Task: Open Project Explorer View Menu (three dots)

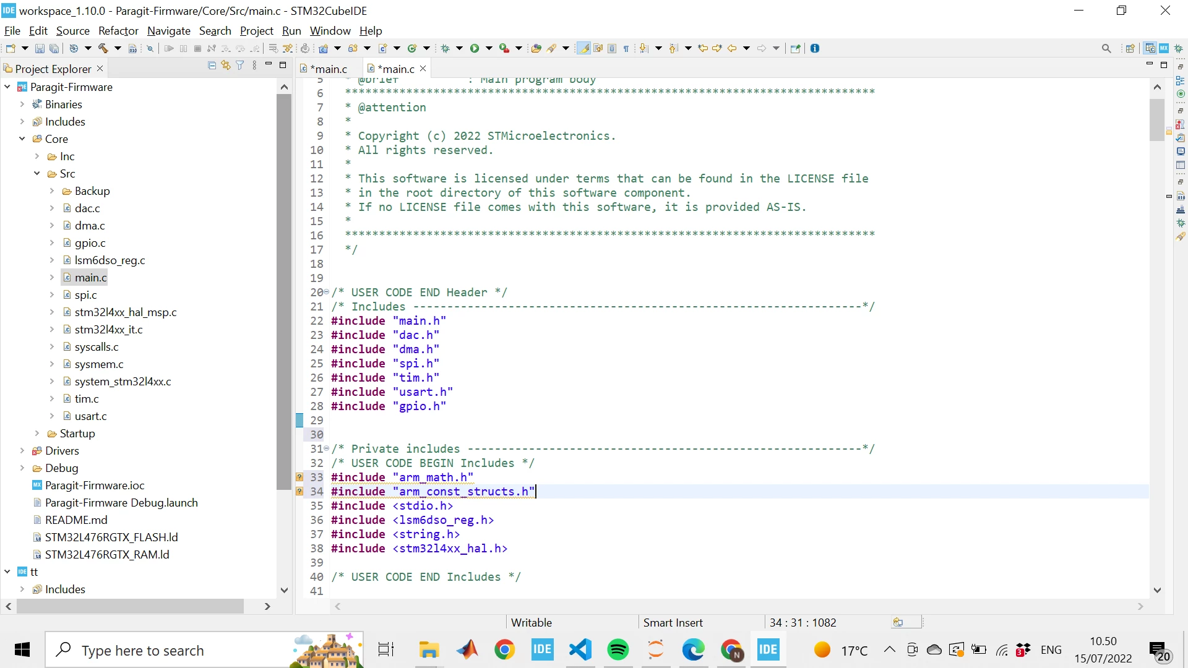Action: (254, 66)
